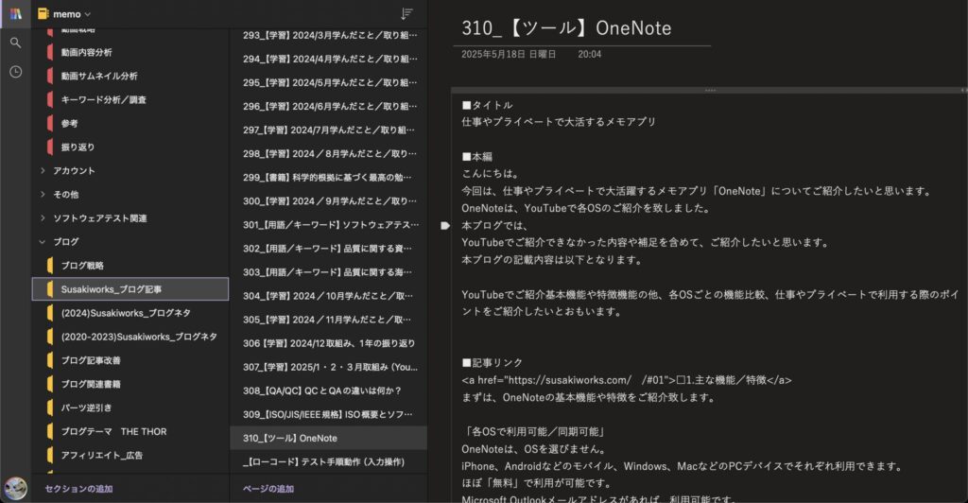Open page 308 QCとQAの違いは何か?
The width and height of the screenshot is (968, 503).
tap(328, 390)
